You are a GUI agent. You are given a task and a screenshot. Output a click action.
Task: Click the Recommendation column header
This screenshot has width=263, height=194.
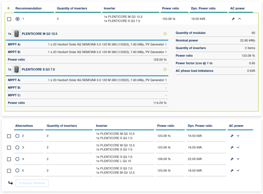click(x=28, y=8)
